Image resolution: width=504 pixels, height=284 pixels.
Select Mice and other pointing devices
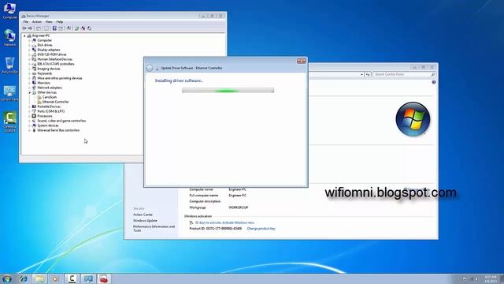pos(60,78)
